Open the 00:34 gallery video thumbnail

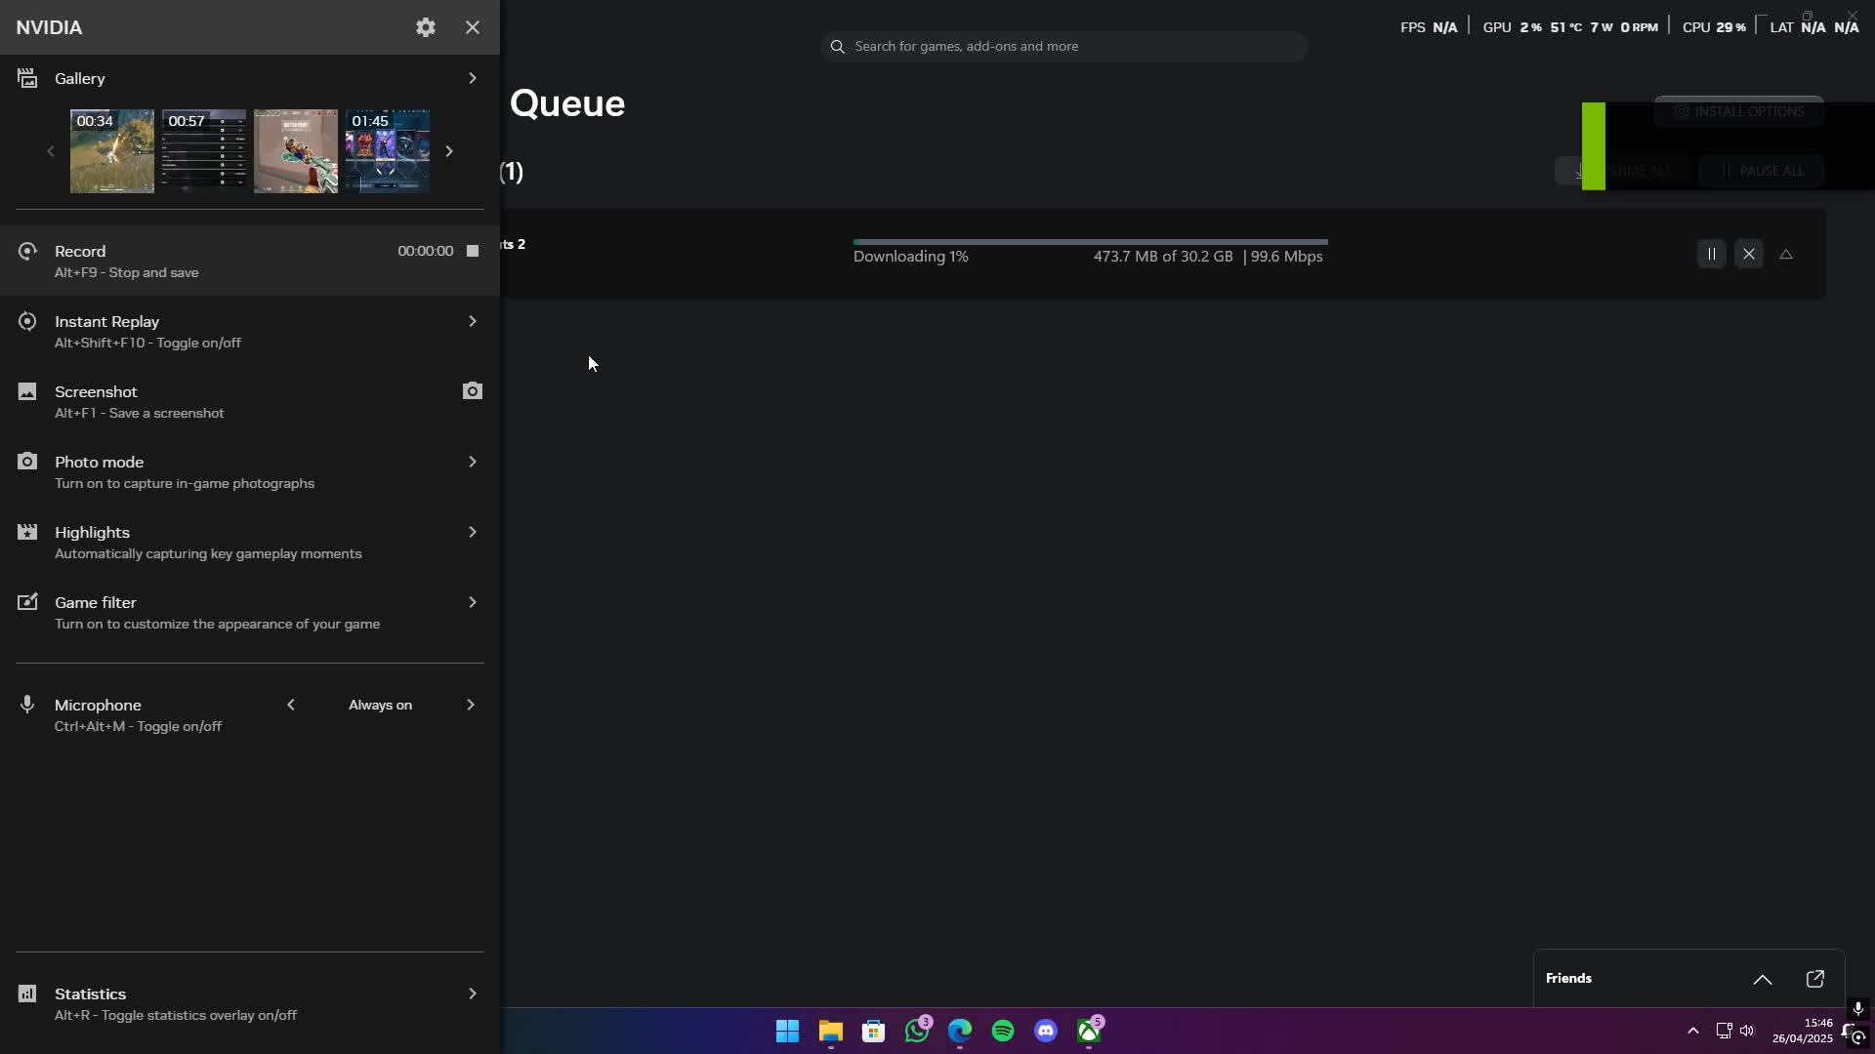(x=112, y=151)
